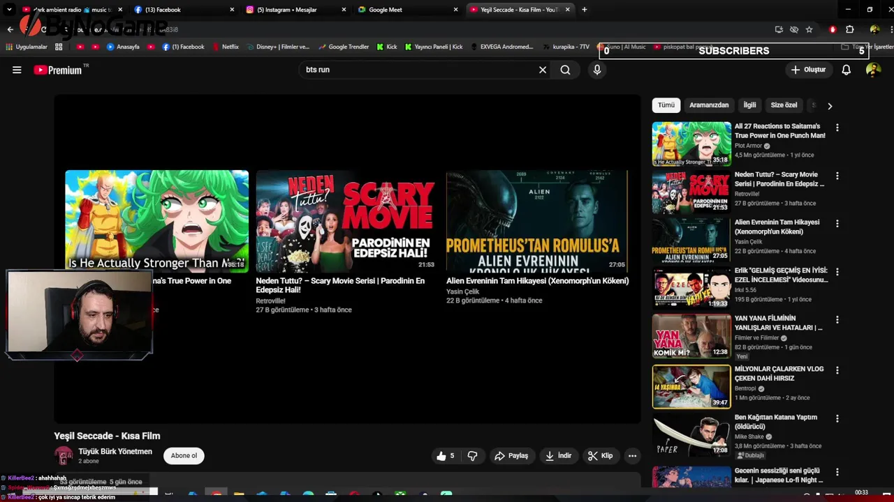
Task: Click the Paylaş share button
Action: click(x=511, y=456)
